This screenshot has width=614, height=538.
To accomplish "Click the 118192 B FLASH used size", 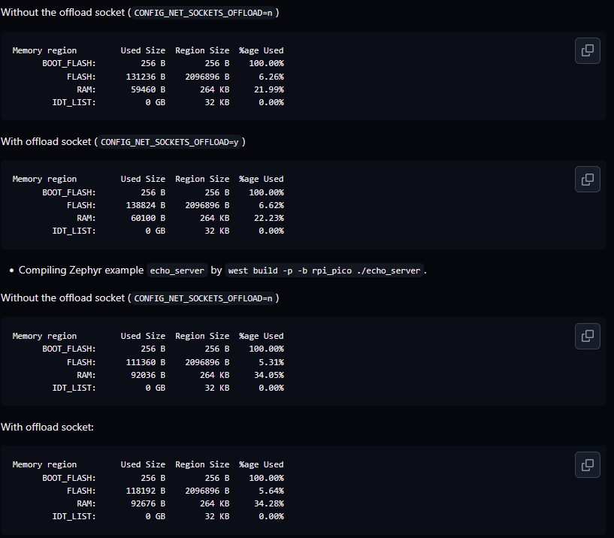I will pos(145,491).
